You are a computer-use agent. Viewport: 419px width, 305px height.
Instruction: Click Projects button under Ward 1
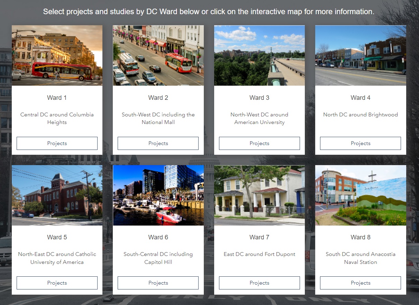pyautogui.click(x=57, y=143)
